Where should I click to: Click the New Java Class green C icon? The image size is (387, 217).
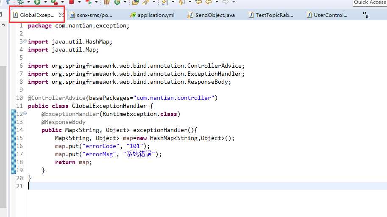point(117,2)
